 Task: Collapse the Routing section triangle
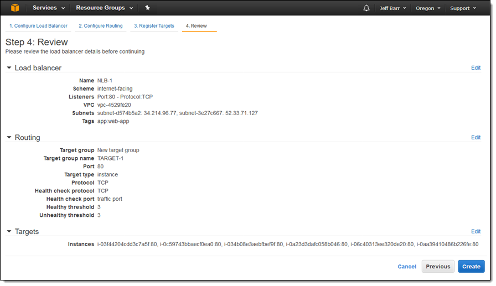pos(9,138)
